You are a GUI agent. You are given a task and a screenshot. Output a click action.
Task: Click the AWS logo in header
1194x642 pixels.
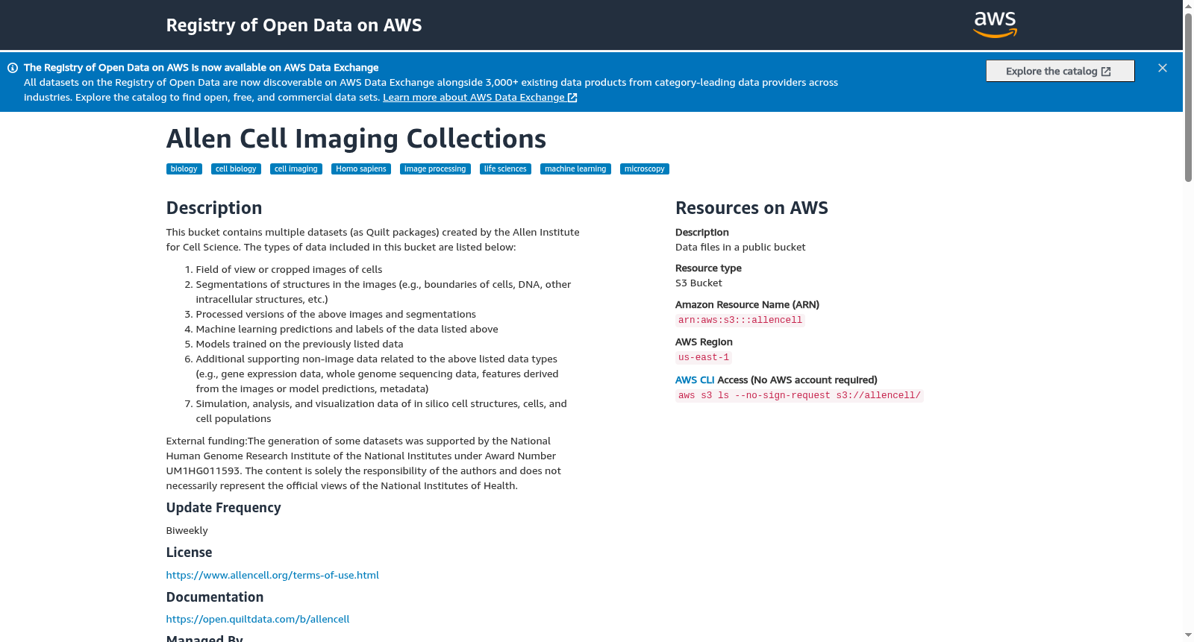(x=995, y=25)
